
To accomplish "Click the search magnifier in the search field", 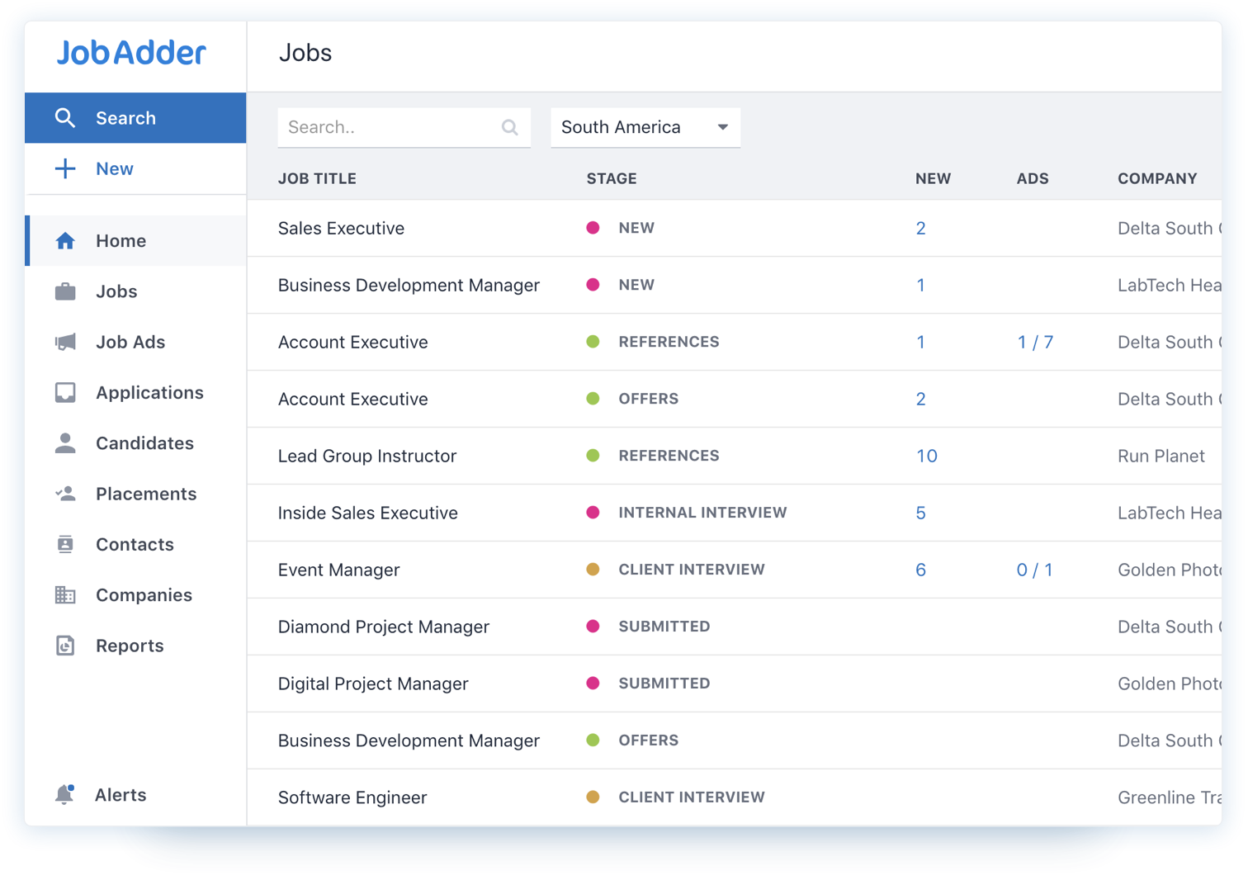I will coord(509,127).
